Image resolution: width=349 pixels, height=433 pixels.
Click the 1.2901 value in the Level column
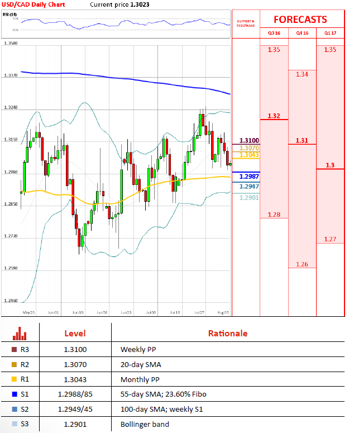pos(75,424)
